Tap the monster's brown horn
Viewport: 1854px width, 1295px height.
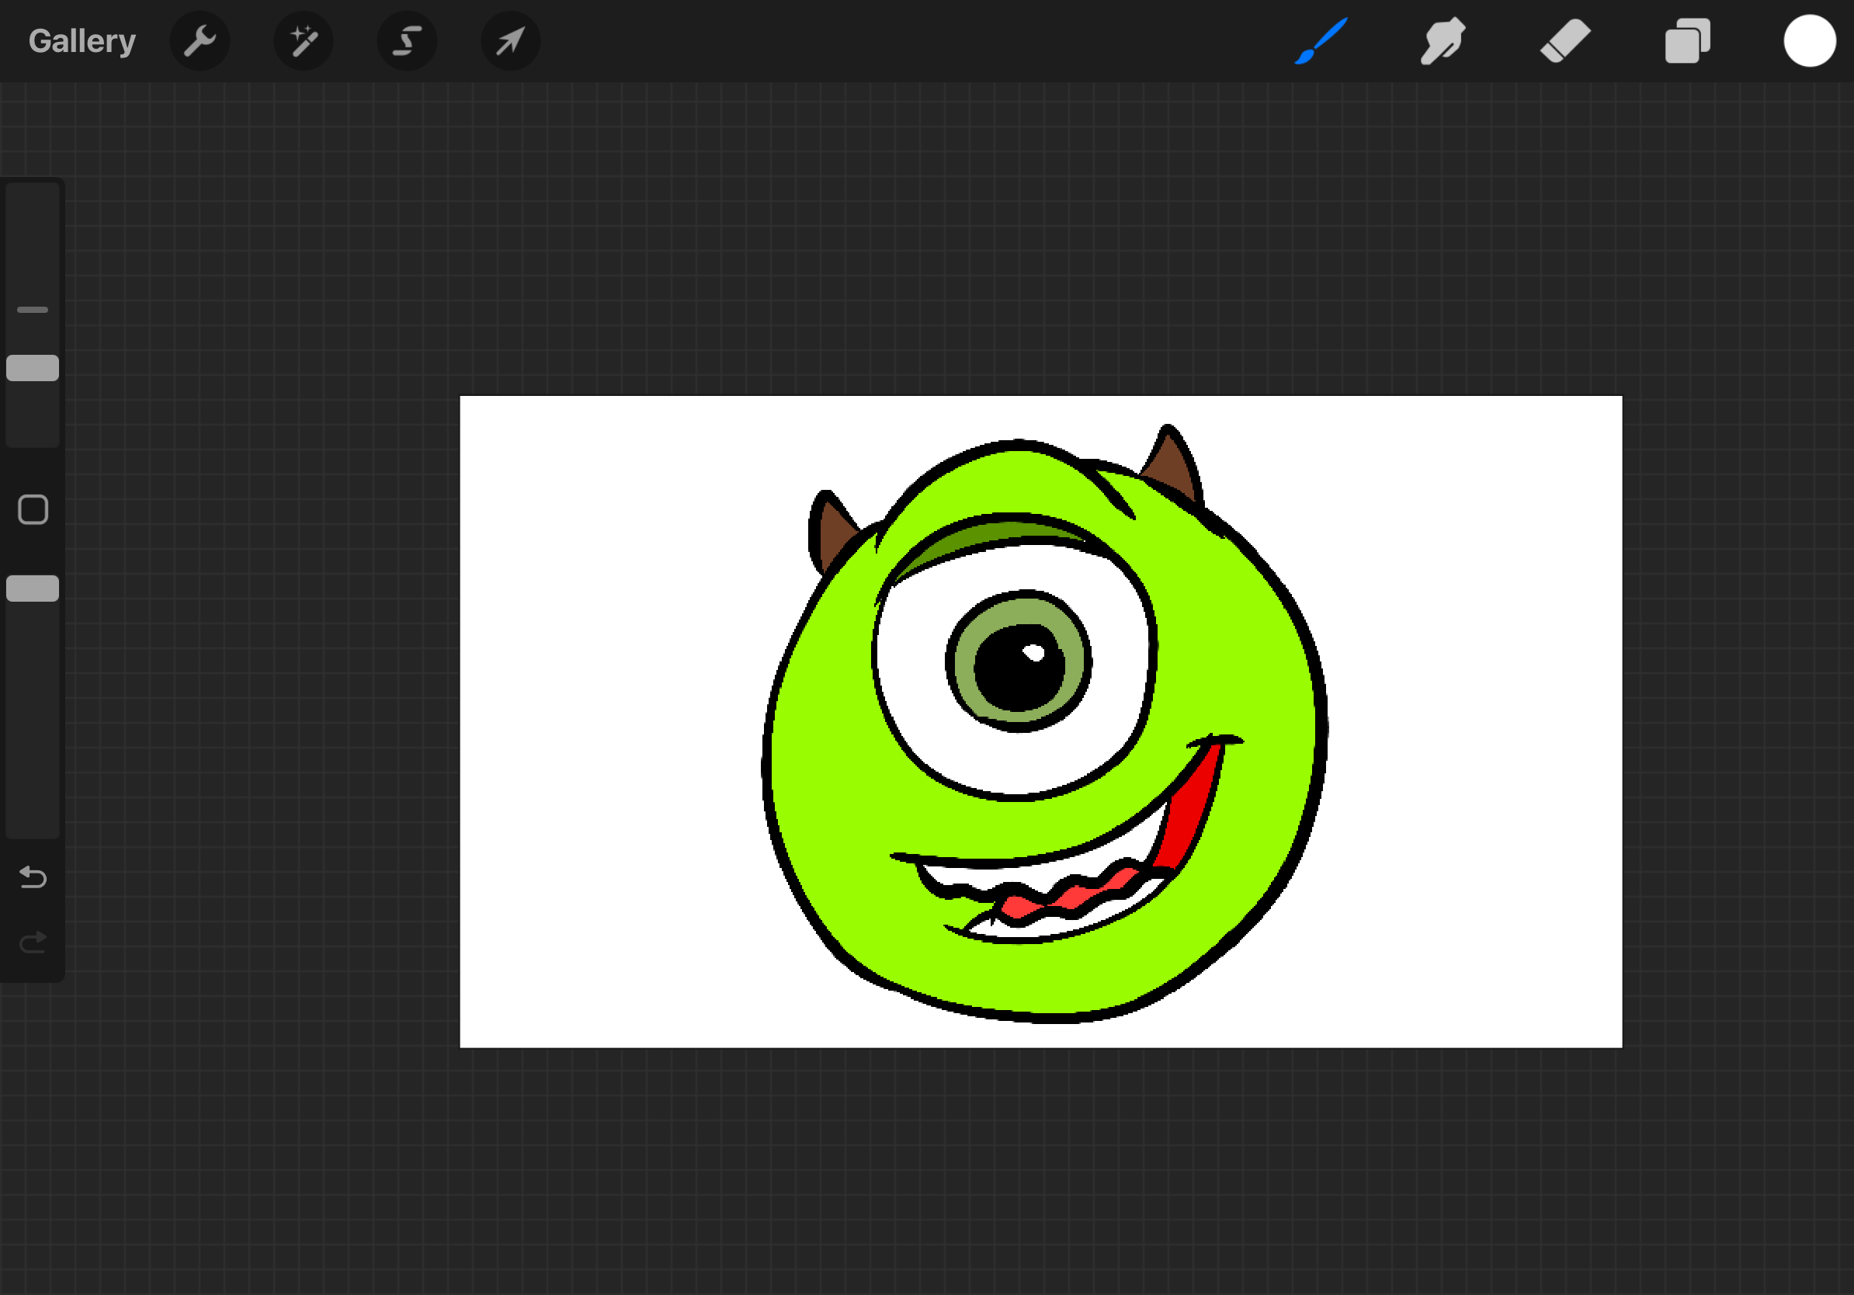coord(1171,468)
